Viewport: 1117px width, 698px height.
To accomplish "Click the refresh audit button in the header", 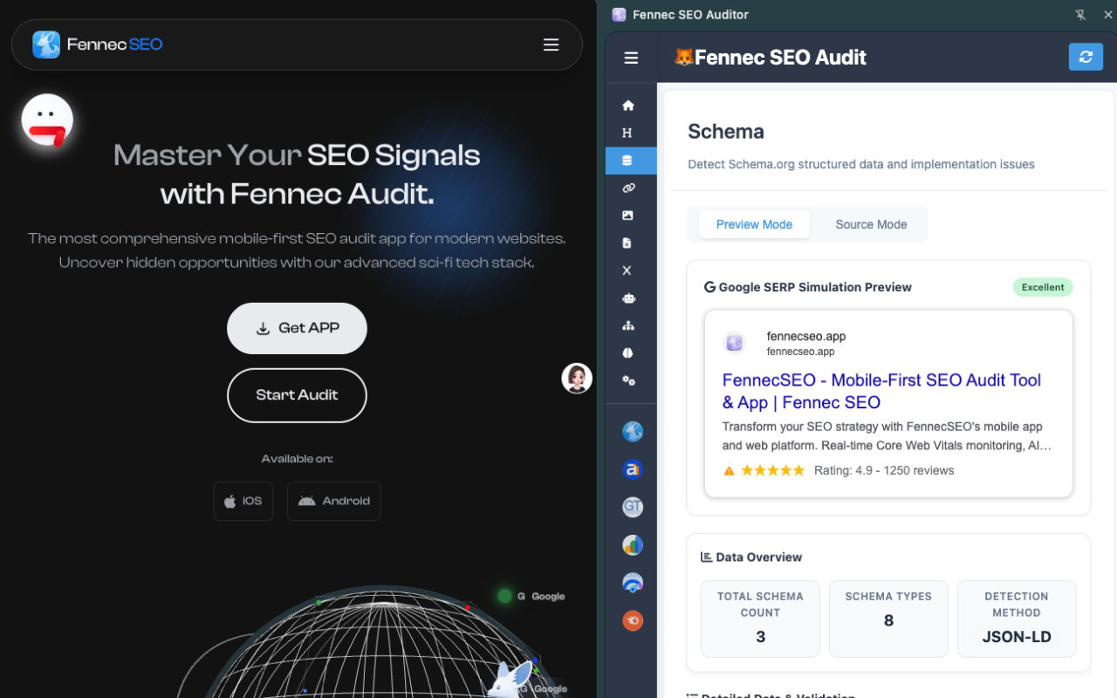I will tap(1086, 57).
